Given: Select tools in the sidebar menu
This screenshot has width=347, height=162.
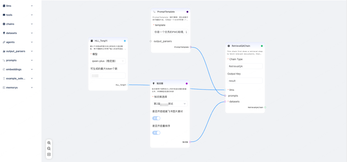Looking at the screenshot, I should pos(9,15).
